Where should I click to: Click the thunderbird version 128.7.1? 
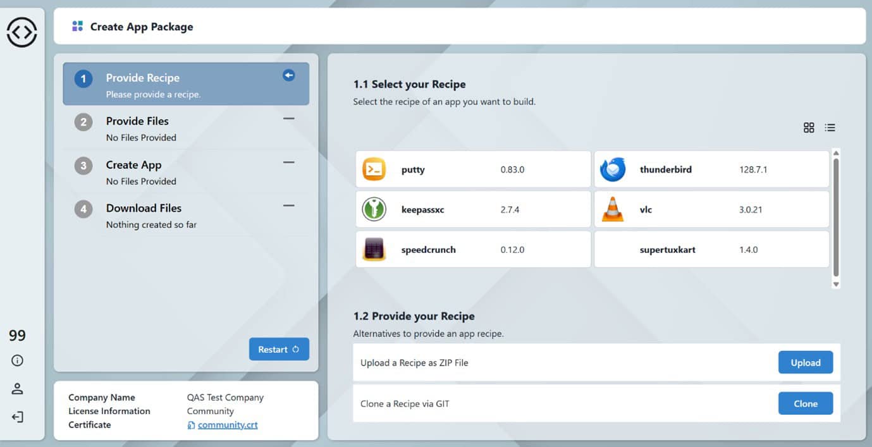(753, 169)
